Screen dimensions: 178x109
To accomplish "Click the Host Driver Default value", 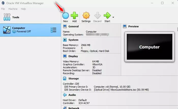I will point(83,100).
